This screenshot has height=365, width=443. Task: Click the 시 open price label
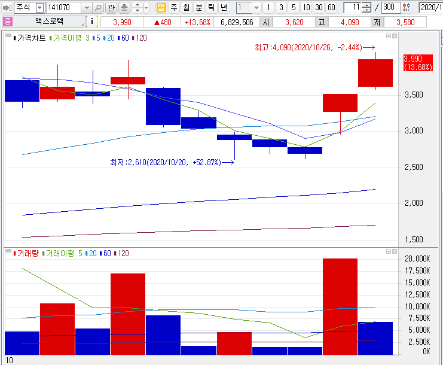(x=266, y=22)
